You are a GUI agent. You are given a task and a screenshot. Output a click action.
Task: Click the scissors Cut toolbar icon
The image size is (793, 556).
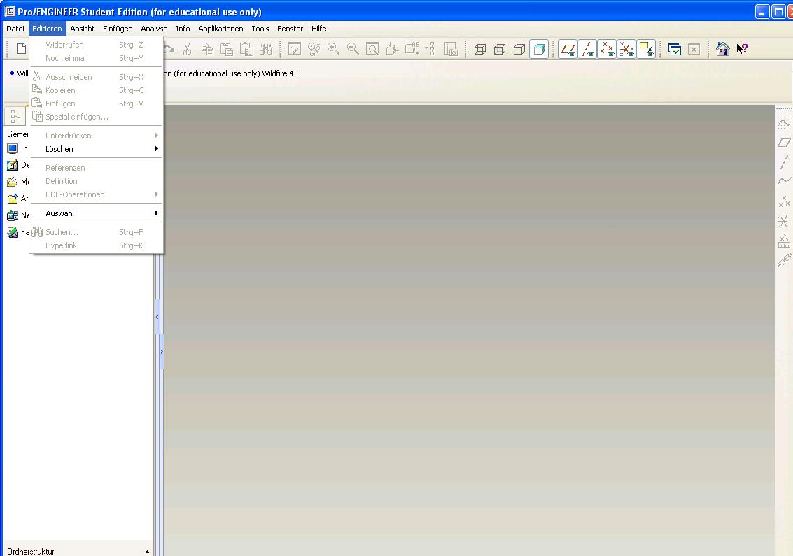tap(187, 49)
